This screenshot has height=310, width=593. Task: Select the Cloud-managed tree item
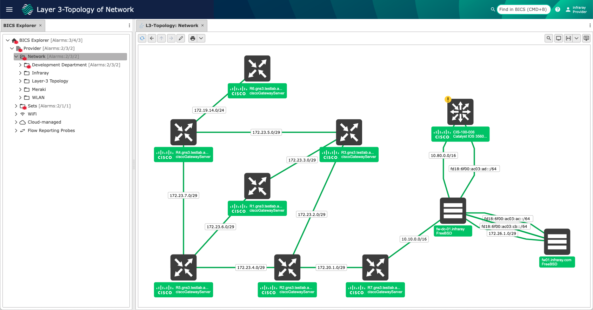pyautogui.click(x=45, y=122)
